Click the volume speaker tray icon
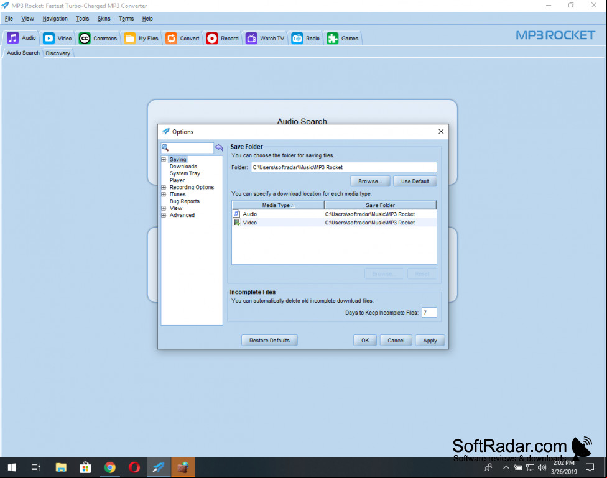The image size is (607, 478). (542, 467)
